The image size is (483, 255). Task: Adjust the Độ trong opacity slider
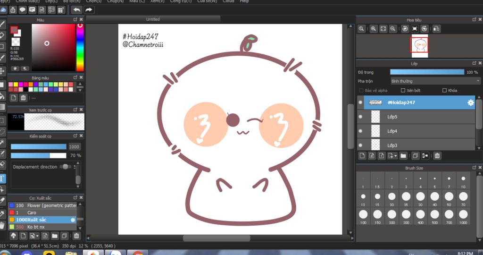(427, 72)
